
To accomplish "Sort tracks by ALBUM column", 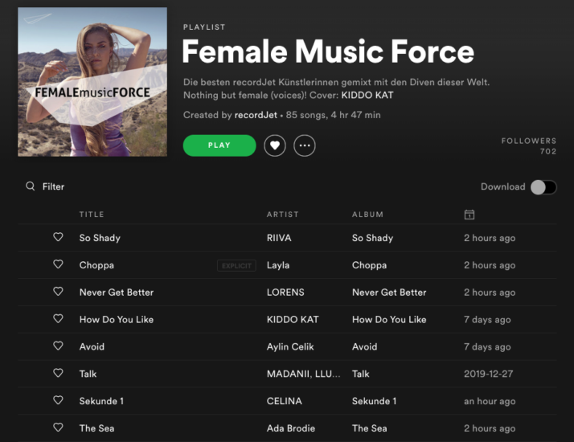I will (x=367, y=215).
